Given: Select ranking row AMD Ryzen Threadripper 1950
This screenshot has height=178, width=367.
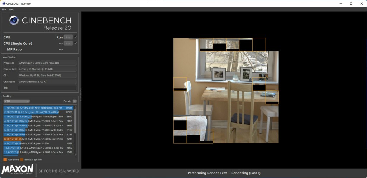Looking at the screenshot, I should (38, 117).
